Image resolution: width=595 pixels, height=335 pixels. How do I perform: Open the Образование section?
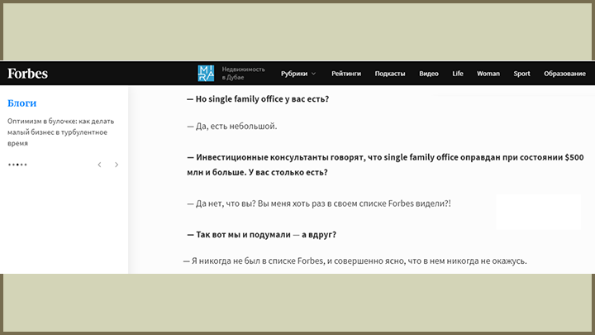coord(564,74)
